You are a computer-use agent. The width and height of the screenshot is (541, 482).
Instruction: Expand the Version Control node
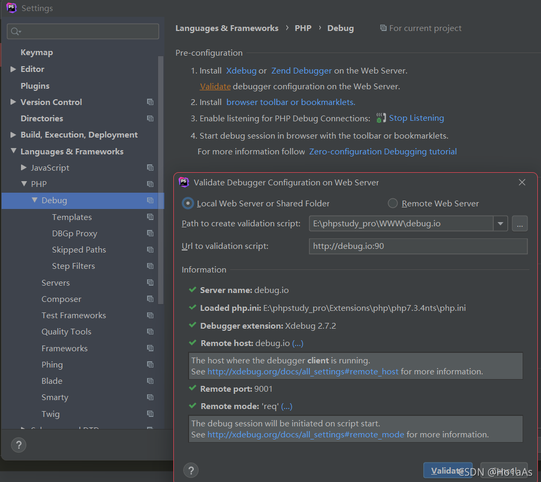pyautogui.click(x=13, y=102)
